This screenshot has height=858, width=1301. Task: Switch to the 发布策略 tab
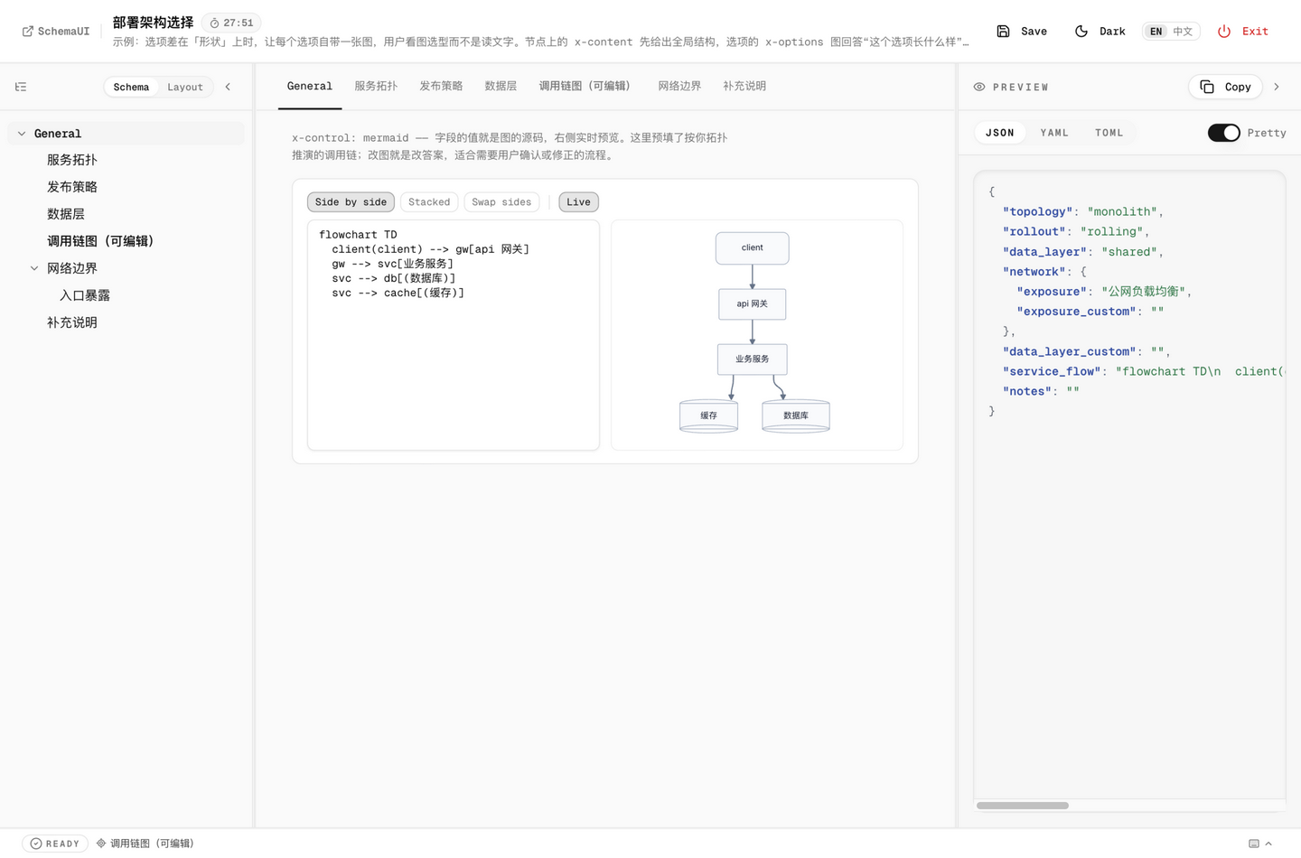pyautogui.click(x=441, y=87)
